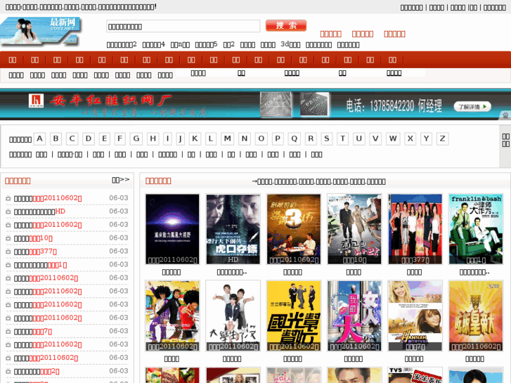Open the orange 饭饭皇帝大 poster thumbnail
Viewport: 511px width, 383px height.
point(475,316)
